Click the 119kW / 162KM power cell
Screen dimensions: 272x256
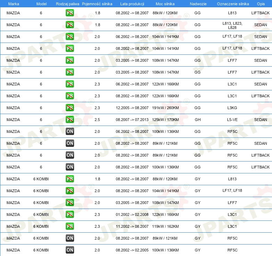165,226
